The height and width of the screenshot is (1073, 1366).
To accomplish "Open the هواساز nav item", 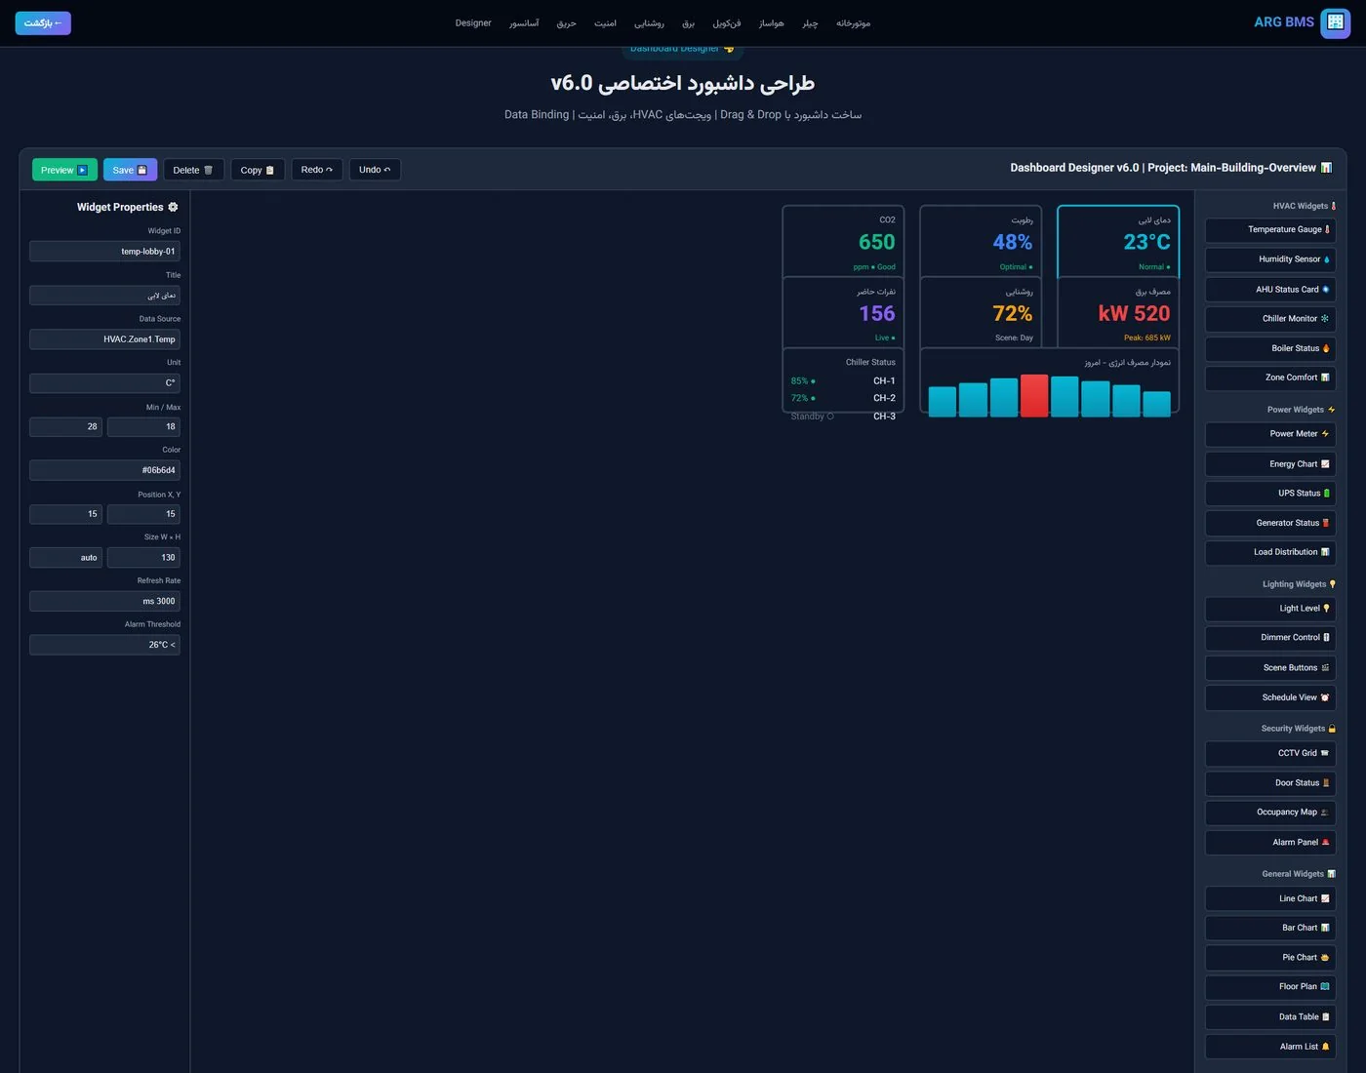I will coord(771,23).
